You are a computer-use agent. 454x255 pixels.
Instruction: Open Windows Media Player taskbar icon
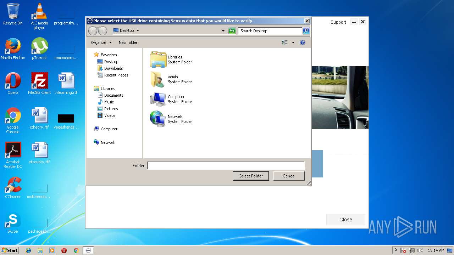coord(52,250)
